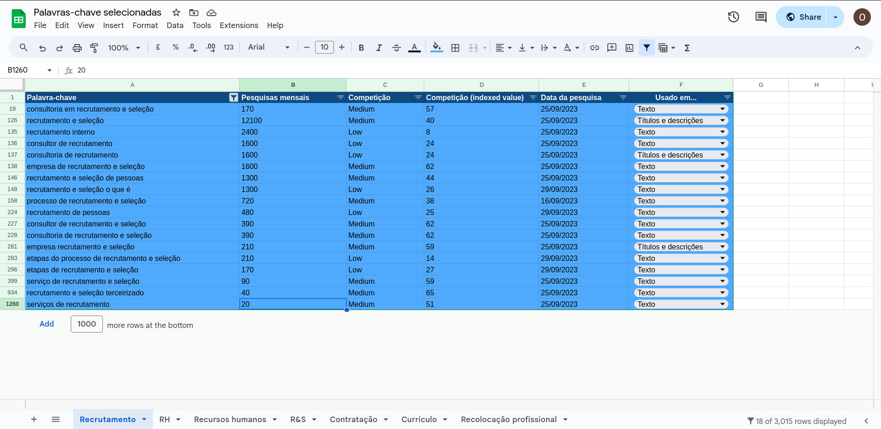Toggle italic formatting
Image resolution: width=881 pixels, height=429 pixels.
coord(379,48)
